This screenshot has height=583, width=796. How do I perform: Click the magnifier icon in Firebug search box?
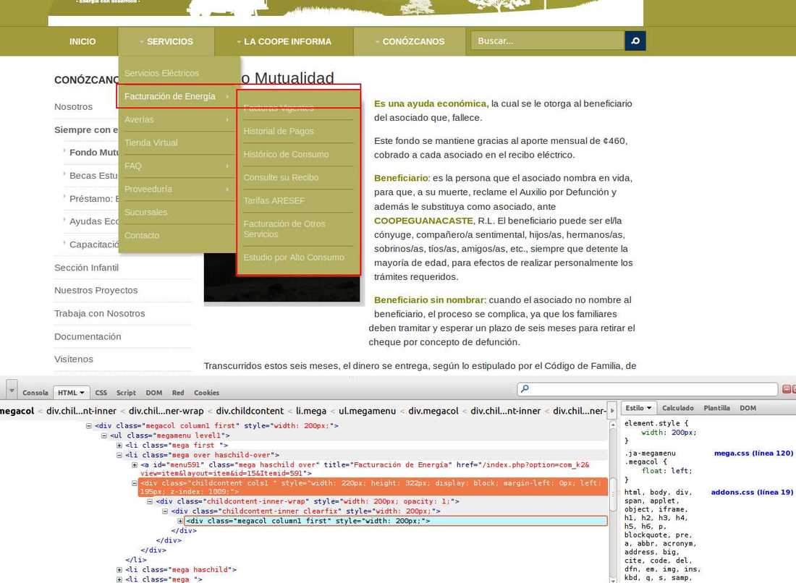click(x=525, y=388)
